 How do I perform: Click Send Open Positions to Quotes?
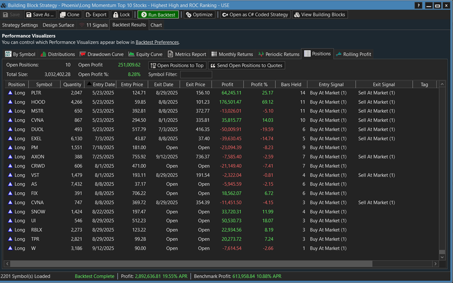click(x=246, y=65)
